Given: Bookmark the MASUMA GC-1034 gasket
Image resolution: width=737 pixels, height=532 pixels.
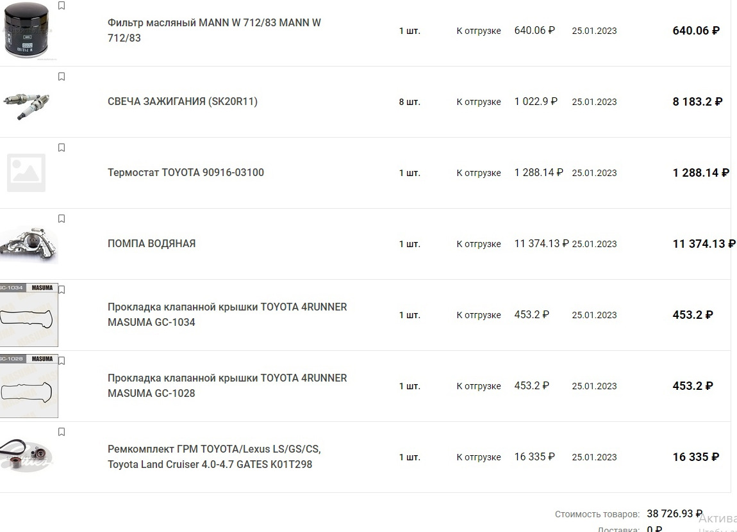Looking at the screenshot, I should pyautogui.click(x=62, y=290).
